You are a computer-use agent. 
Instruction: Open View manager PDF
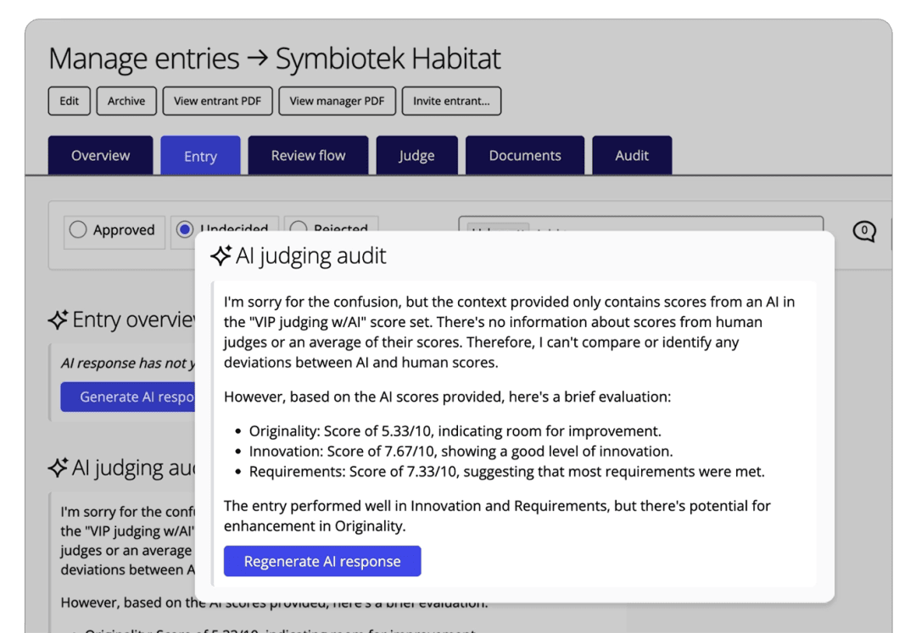point(337,101)
